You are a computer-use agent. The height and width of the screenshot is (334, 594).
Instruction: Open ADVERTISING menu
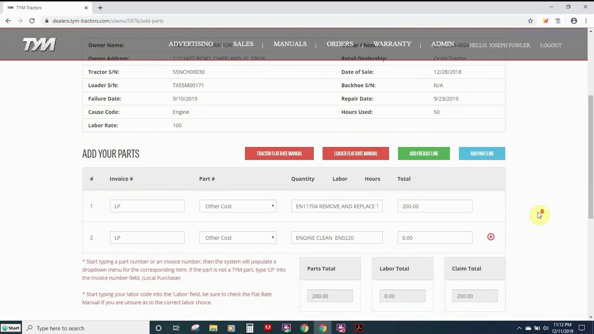coord(191,44)
